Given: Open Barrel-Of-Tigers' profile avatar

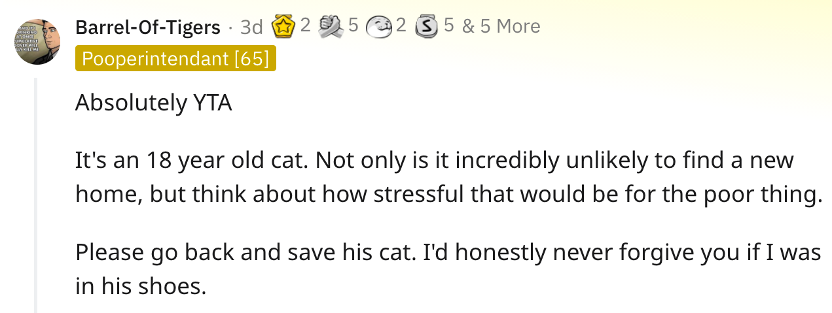Looking at the screenshot, I should pos(37,41).
